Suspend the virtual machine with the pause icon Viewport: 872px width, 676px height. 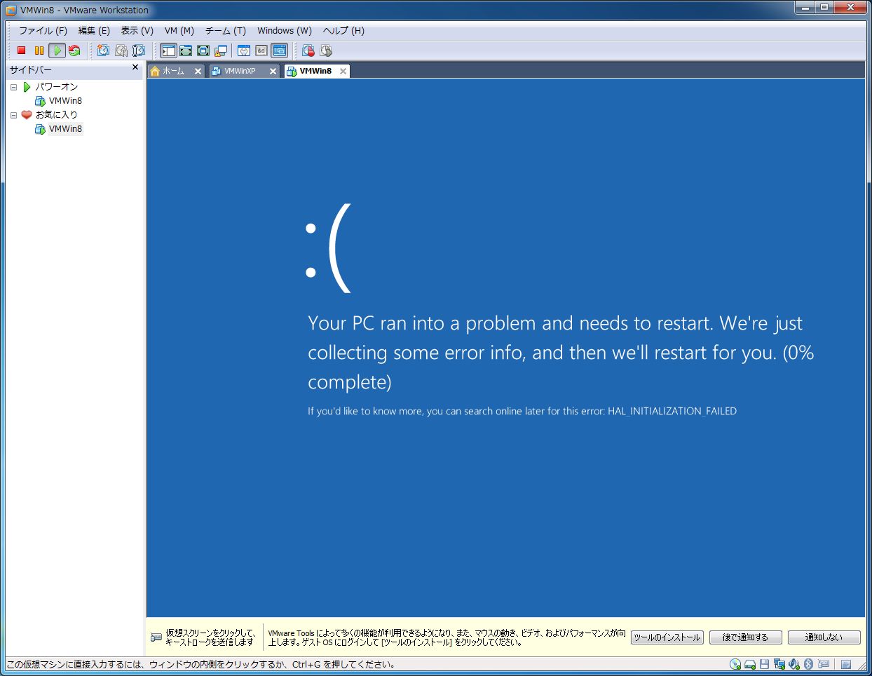(x=39, y=50)
